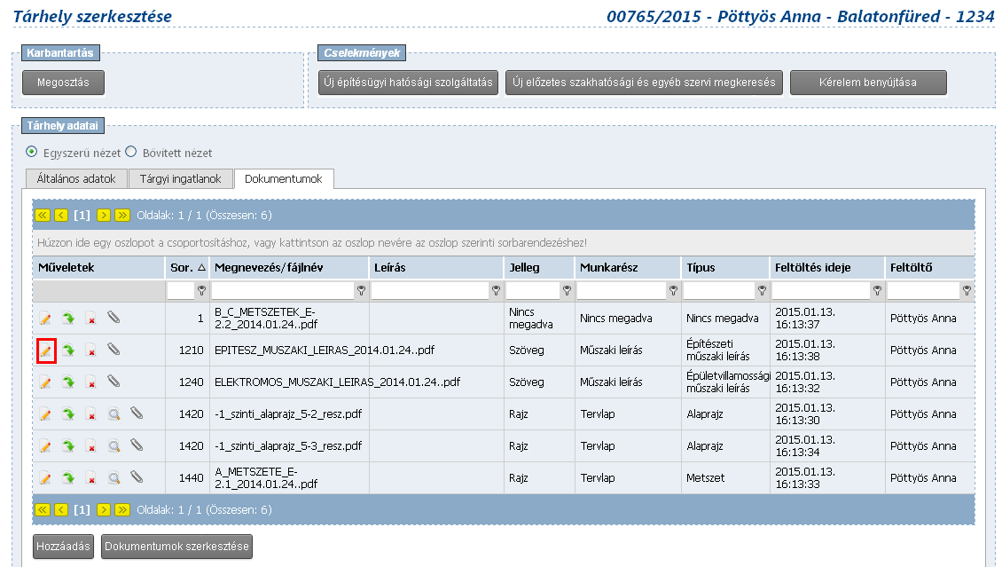Viewport: 1002px width, 567px height.
Task: Preview -1_szinti_alaprajz_5-2_resz.pdf with magnifier icon
Action: 114,413
